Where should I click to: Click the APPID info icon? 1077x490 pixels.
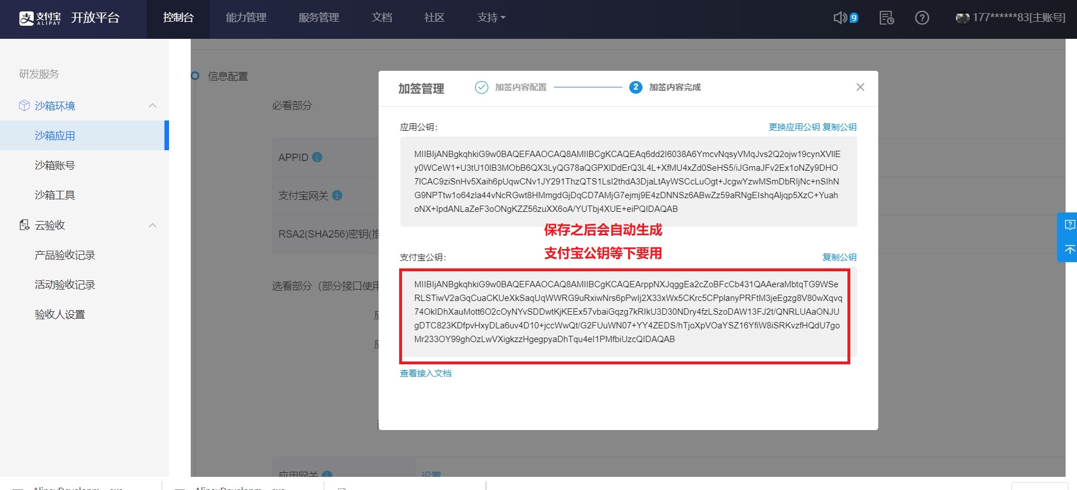coord(318,157)
